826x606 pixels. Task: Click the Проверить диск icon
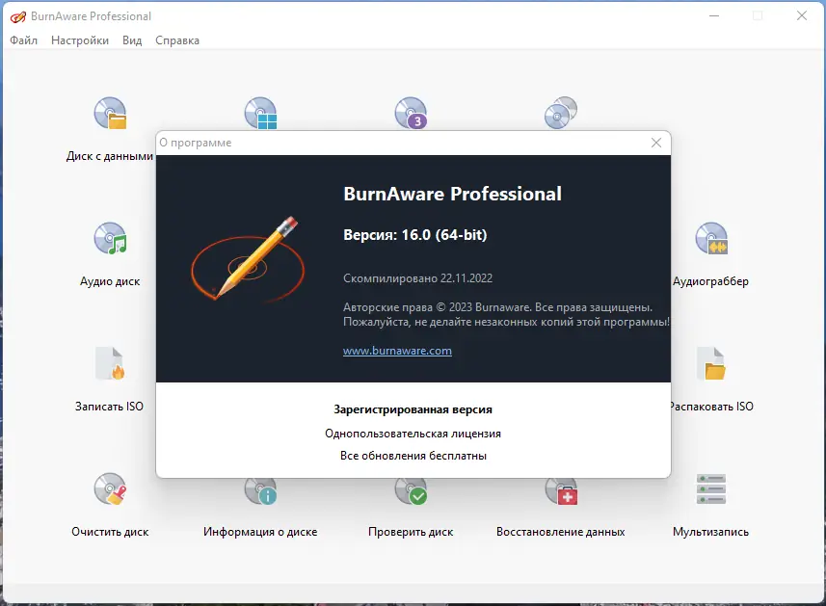pyautogui.click(x=411, y=490)
